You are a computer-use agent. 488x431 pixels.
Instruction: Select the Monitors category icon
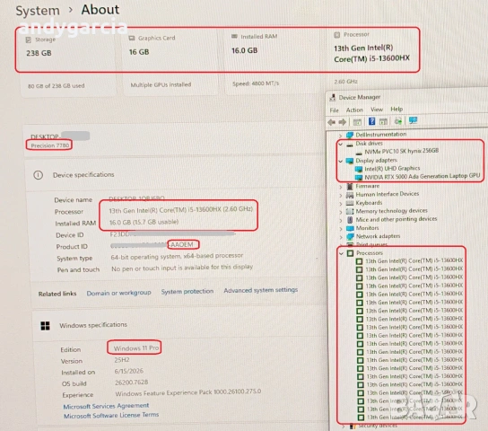pos(350,228)
